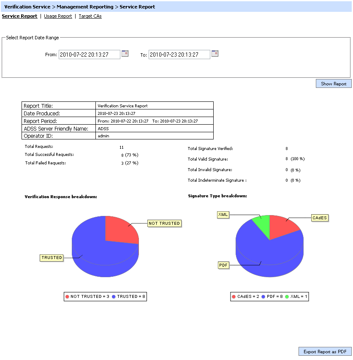The width and height of the screenshot is (353, 360).
Task: Click the PDF label on signature chart
Action: pos(223,265)
